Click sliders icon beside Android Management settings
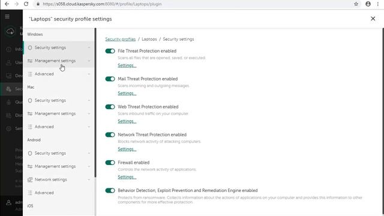The width and height of the screenshot is (384, 216). pyautogui.click(x=30, y=167)
